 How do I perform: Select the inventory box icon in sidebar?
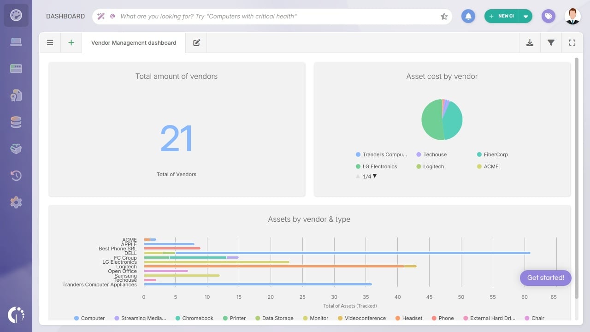tap(16, 148)
